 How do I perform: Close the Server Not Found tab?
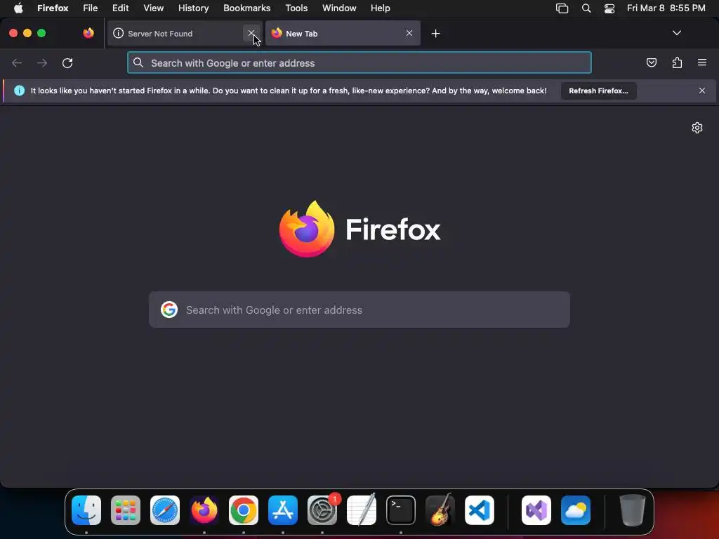point(251,33)
